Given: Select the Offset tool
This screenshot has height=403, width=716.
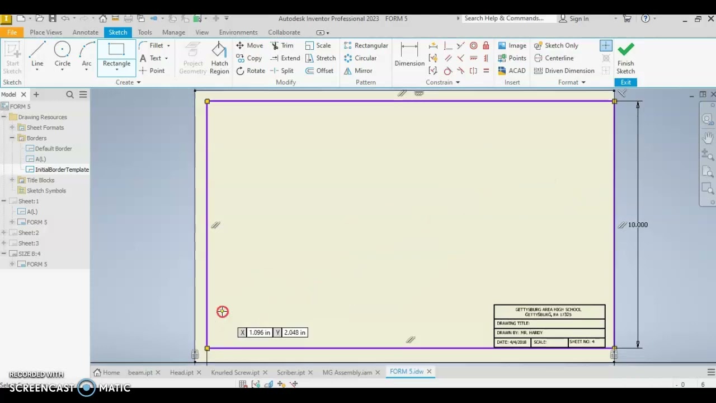Looking at the screenshot, I should [319, 71].
